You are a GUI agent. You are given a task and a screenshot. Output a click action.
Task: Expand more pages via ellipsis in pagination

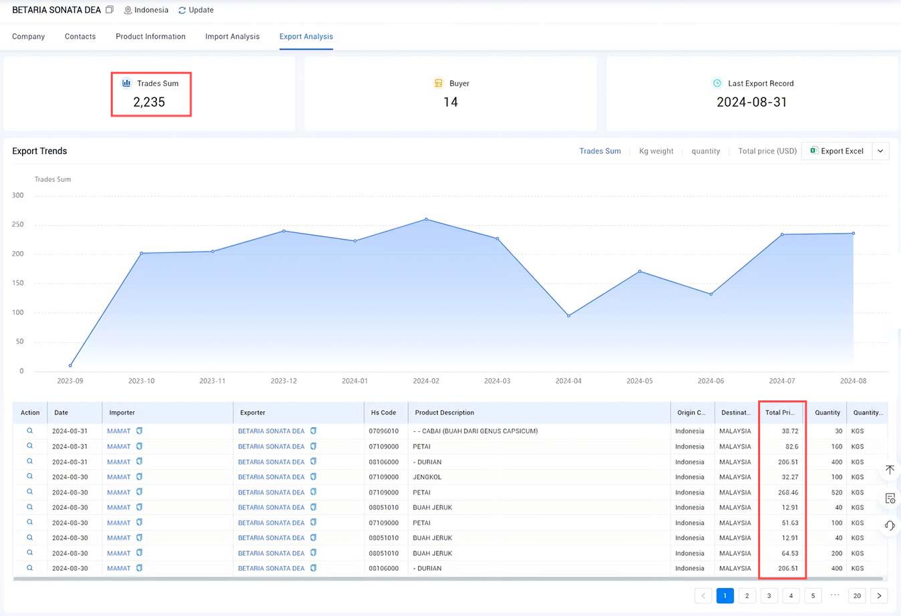(835, 595)
